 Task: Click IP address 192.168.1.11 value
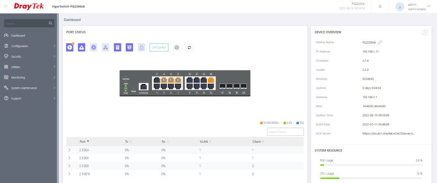click(x=370, y=51)
